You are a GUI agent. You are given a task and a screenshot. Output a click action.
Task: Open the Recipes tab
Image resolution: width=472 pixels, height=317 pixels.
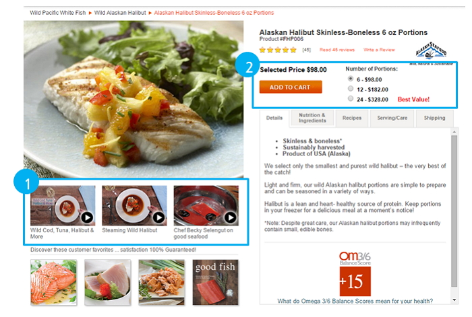coord(351,118)
